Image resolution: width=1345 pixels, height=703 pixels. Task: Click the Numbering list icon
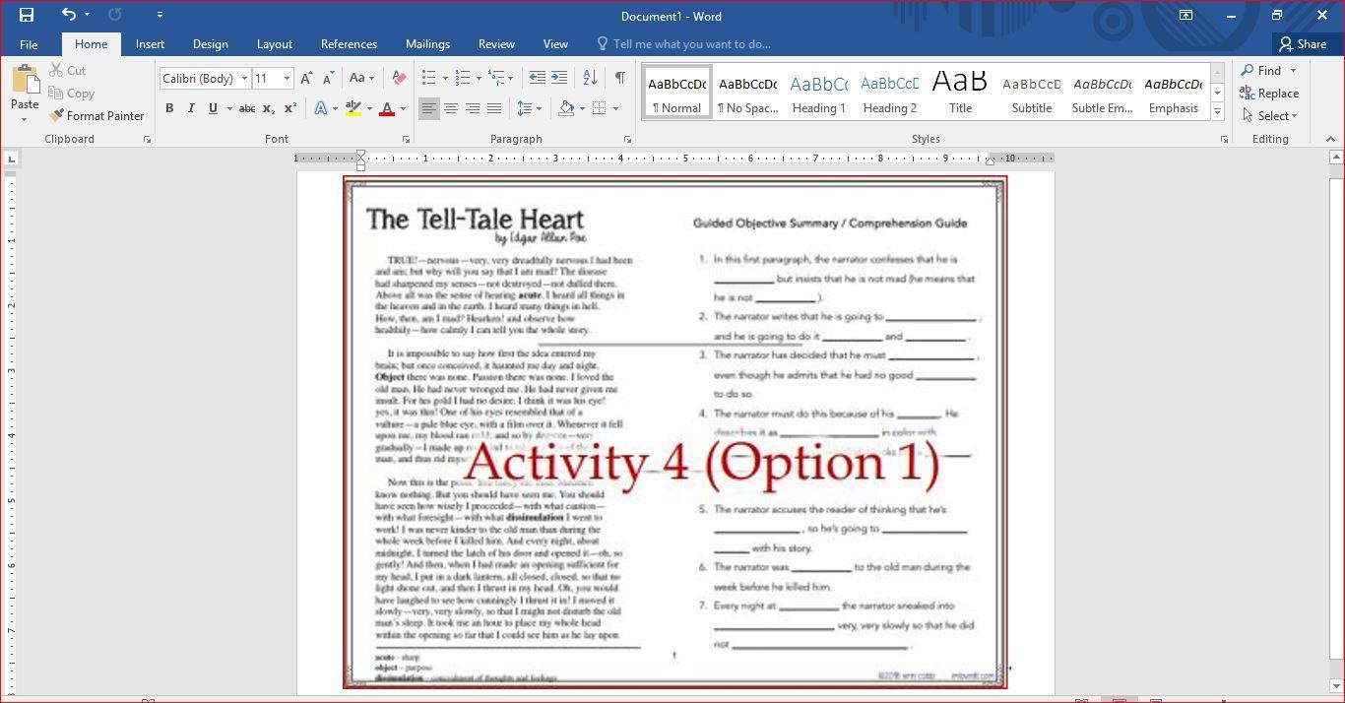point(462,78)
